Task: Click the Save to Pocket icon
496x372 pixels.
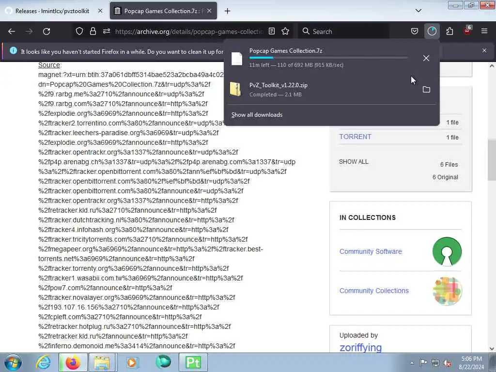Action: [415, 31]
